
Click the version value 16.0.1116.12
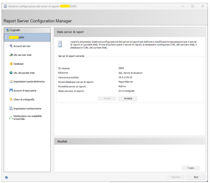(x=125, y=77)
